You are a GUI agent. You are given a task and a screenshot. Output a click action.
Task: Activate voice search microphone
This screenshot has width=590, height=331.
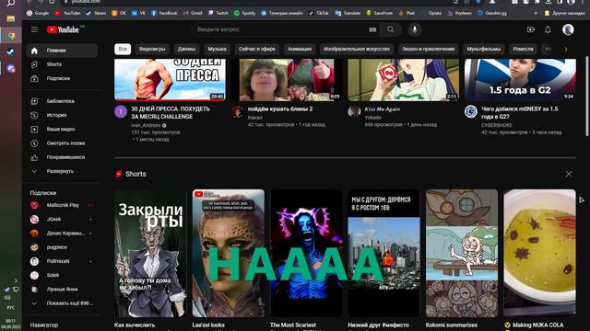414,29
